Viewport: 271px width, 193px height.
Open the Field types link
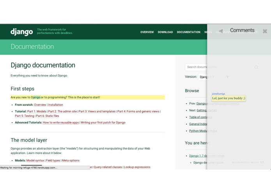(x=53, y=161)
